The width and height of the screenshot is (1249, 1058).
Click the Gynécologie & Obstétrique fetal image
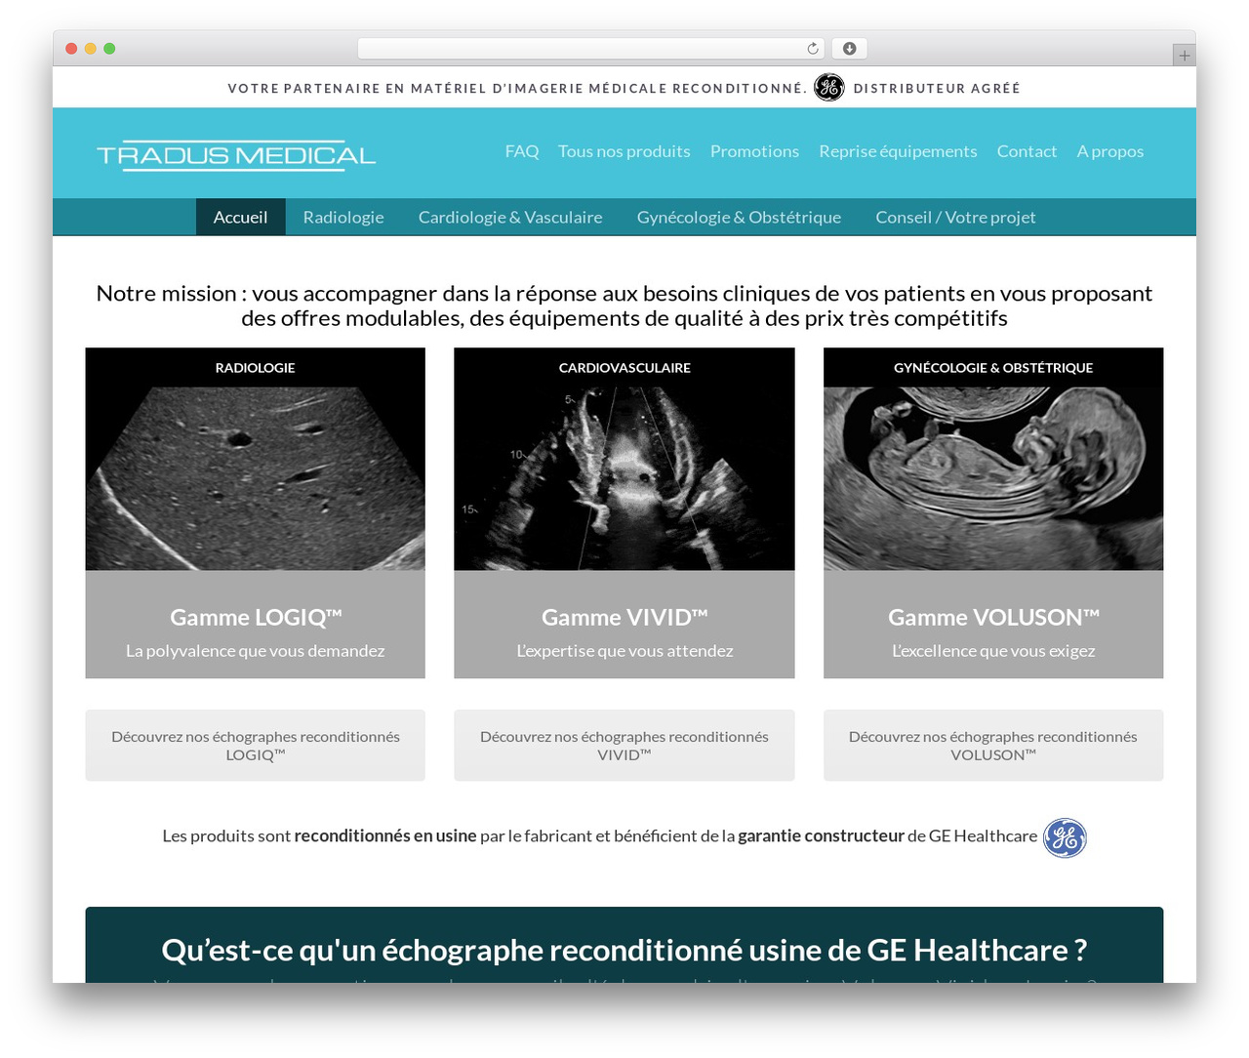coord(993,478)
